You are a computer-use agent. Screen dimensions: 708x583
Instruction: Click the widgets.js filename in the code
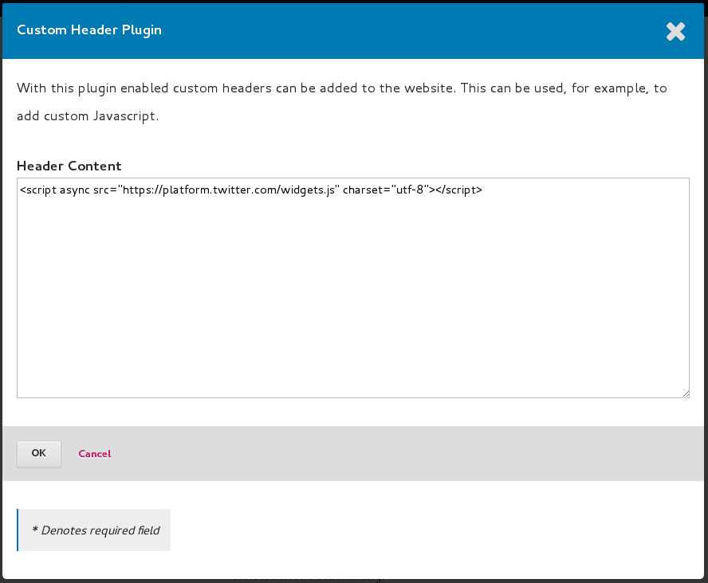click(x=310, y=190)
